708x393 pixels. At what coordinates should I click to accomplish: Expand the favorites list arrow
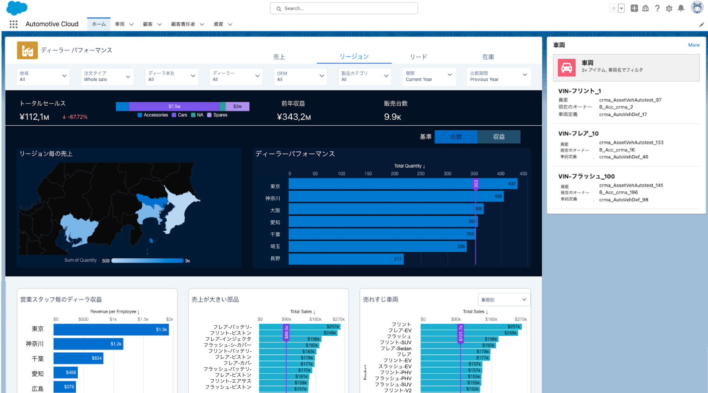pyautogui.click(x=622, y=8)
